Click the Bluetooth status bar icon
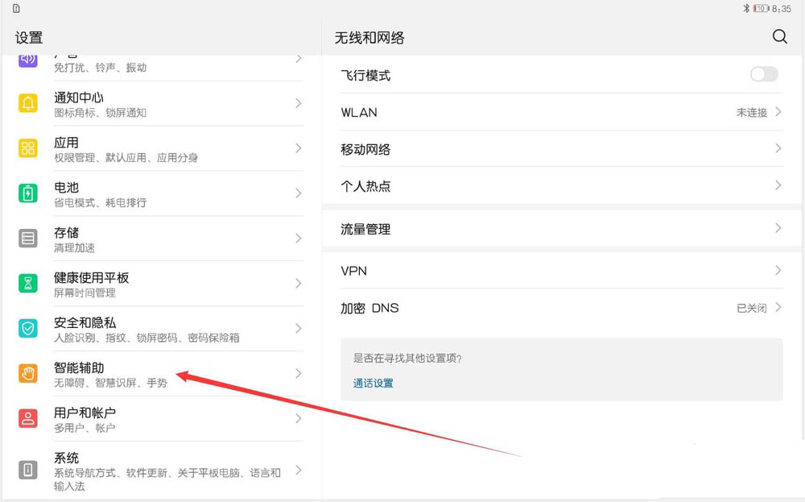The image size is (805, 502). click(x=746, y=7)
